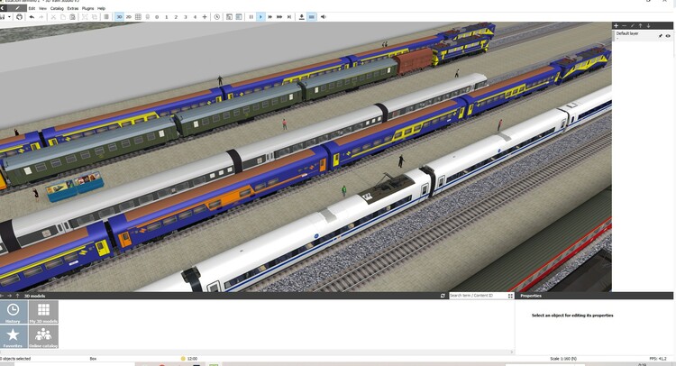Undo the last action
The height and width of the screenshot is (366, 676).
(x=32, y=17)
